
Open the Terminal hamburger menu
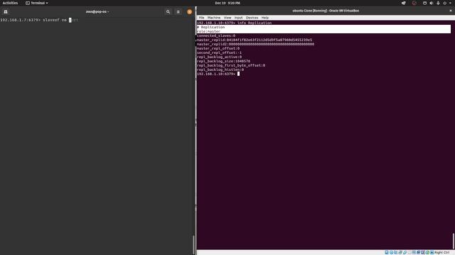click(178, 12)
